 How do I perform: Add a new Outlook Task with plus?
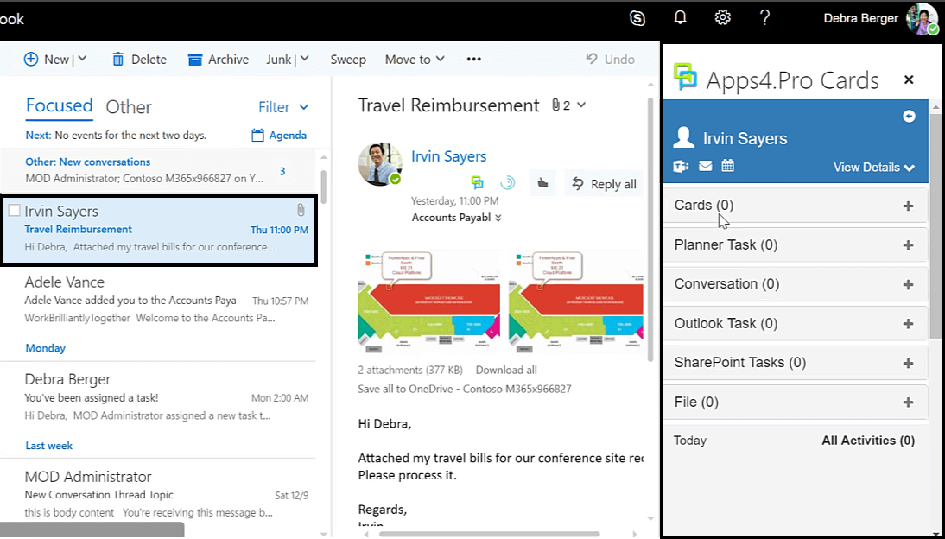coord(908,324)
